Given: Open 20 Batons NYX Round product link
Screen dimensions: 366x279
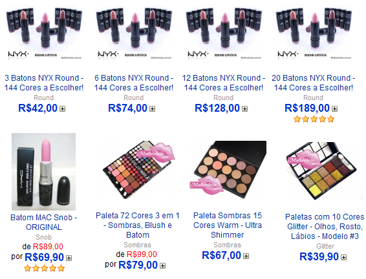Looking at the screenshot, I should click(x=313, y=83).
